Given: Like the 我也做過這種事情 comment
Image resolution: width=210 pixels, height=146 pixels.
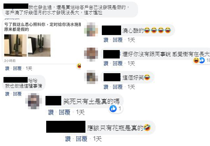Looking at the screenshot, I should tap(7, 94).
